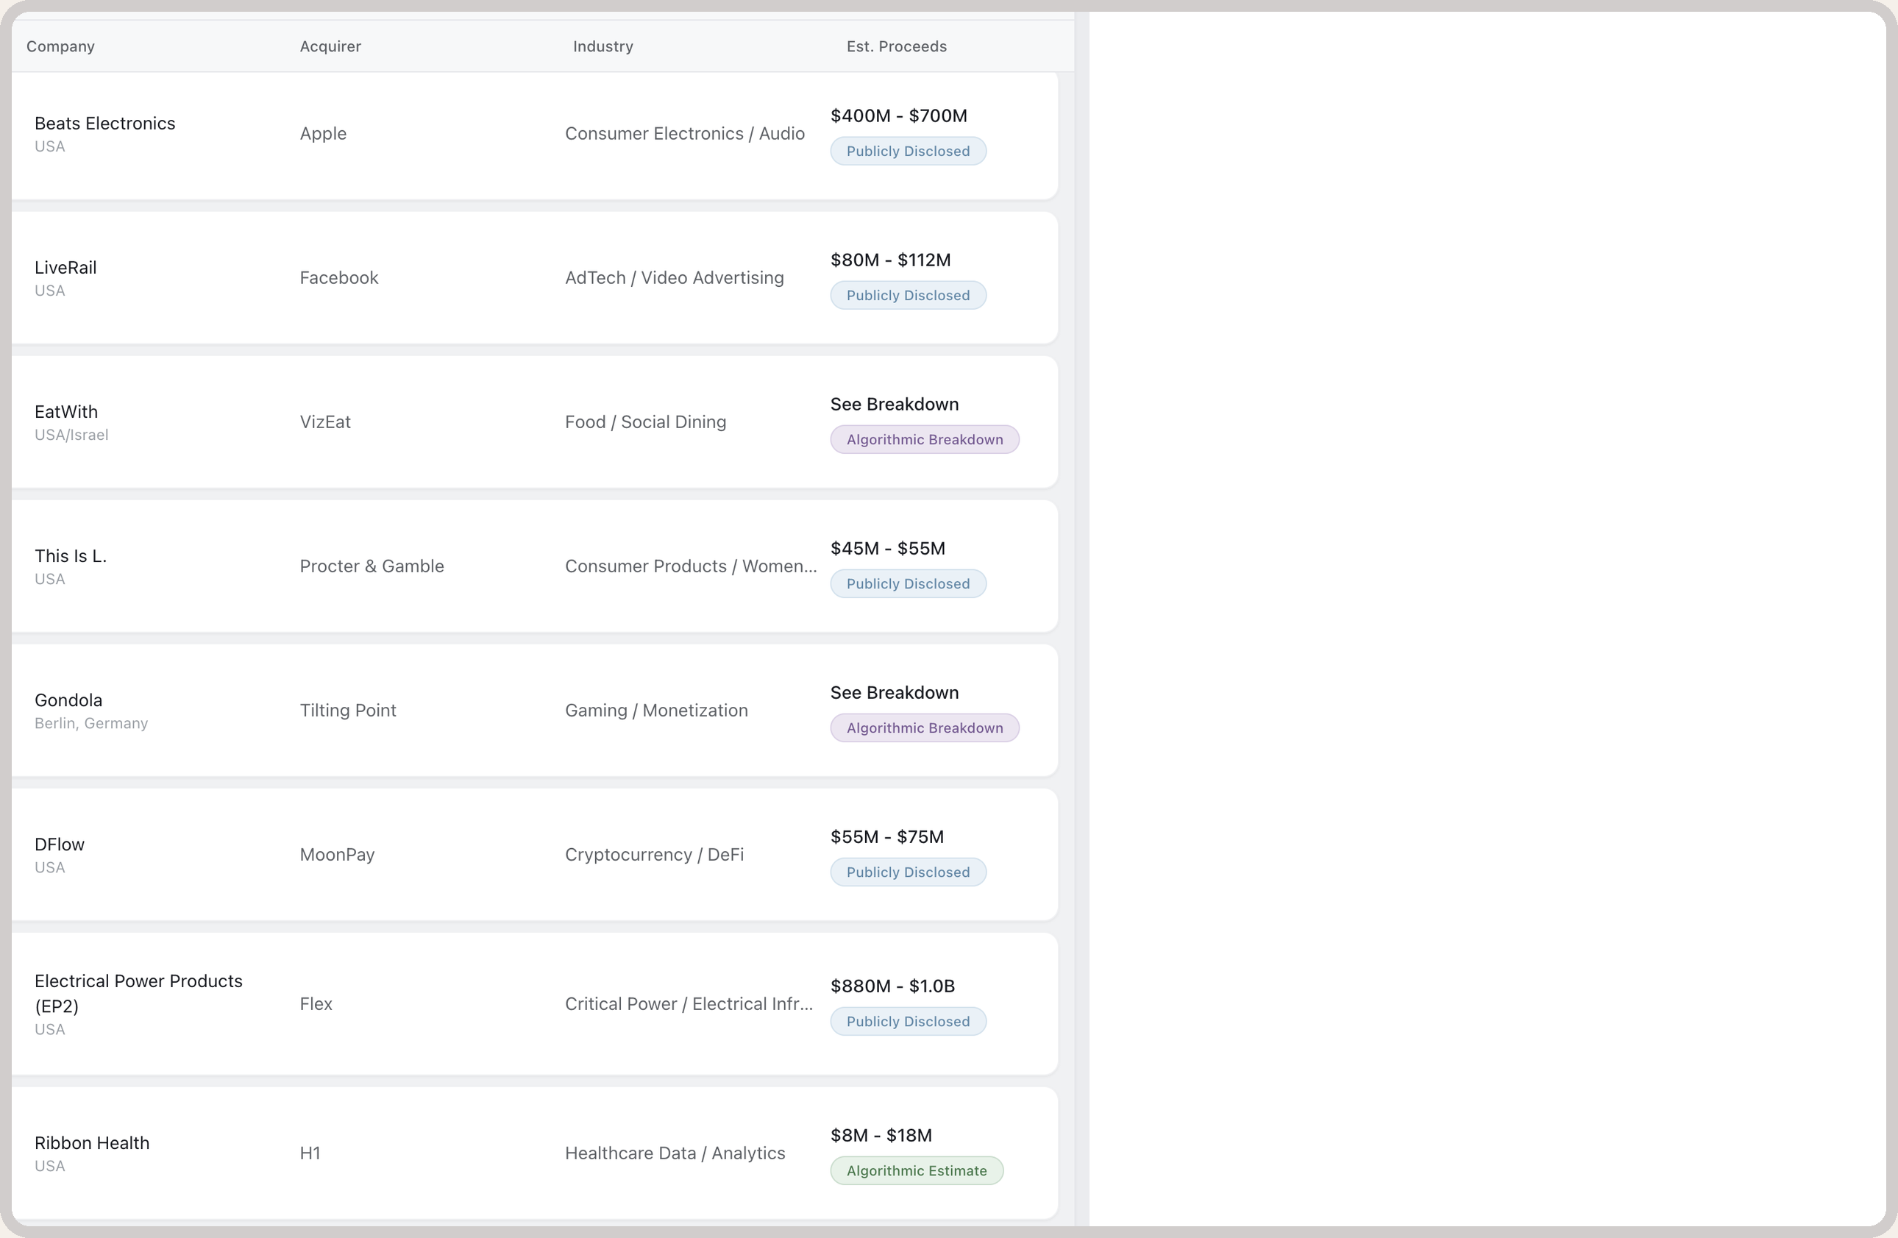Click the MoonPay acquirer cell
Screen dimensions: 1898x1238
click(x=336, y=855)
